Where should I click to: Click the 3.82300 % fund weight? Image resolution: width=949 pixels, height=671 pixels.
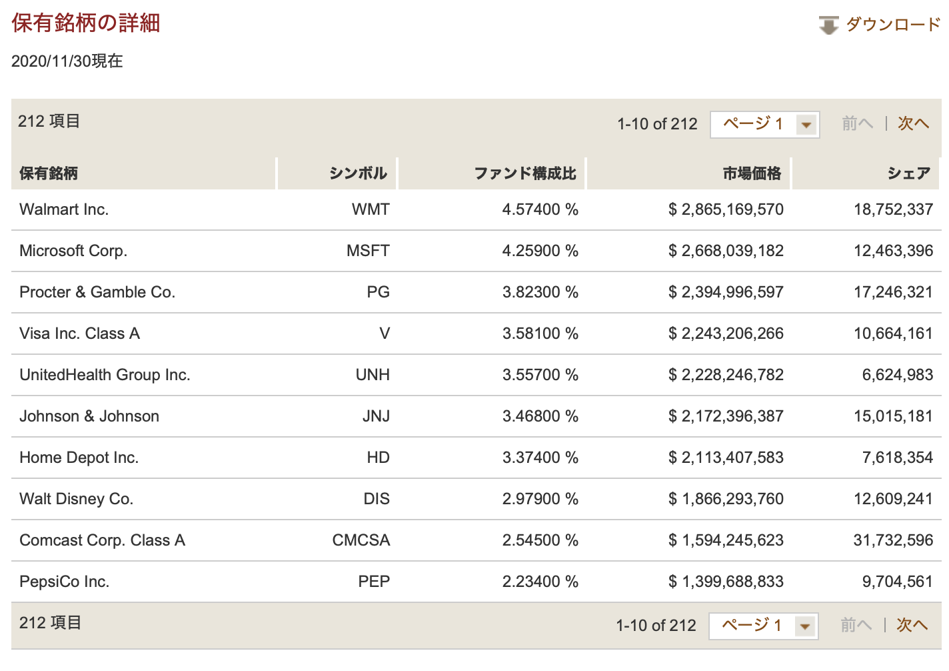tap(540, 292)
